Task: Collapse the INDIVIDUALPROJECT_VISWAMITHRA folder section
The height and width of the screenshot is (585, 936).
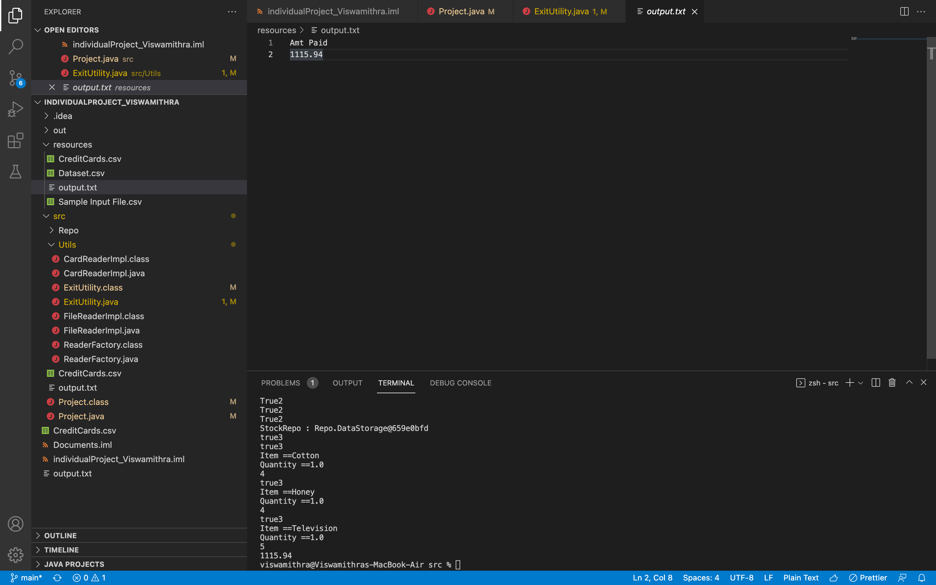Action: coord(38,102)
